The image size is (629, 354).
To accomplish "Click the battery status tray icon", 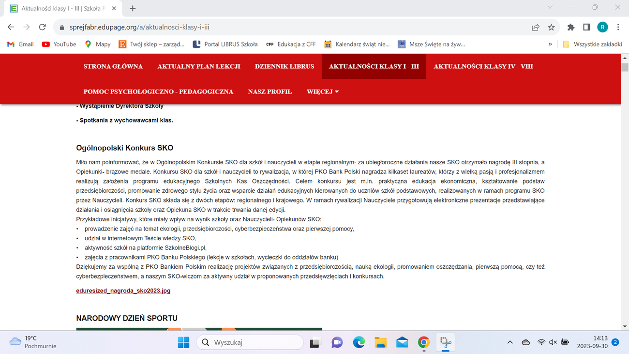I will click(565, 342).
